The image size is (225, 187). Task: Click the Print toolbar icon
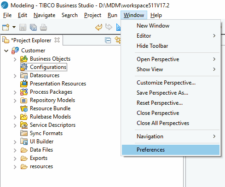(43, 28)
